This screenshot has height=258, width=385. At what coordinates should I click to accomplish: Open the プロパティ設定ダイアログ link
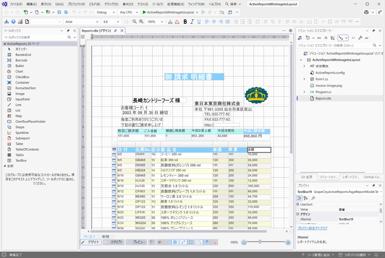point(312,228)
